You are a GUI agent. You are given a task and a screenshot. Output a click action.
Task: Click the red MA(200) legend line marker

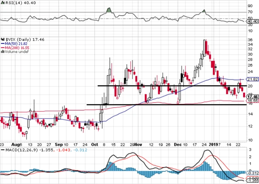coord(2,47)
